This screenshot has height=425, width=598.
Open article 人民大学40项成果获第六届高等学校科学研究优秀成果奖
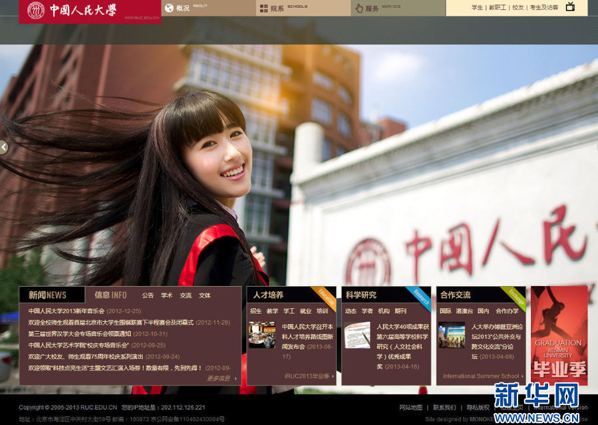click(402, 347)
